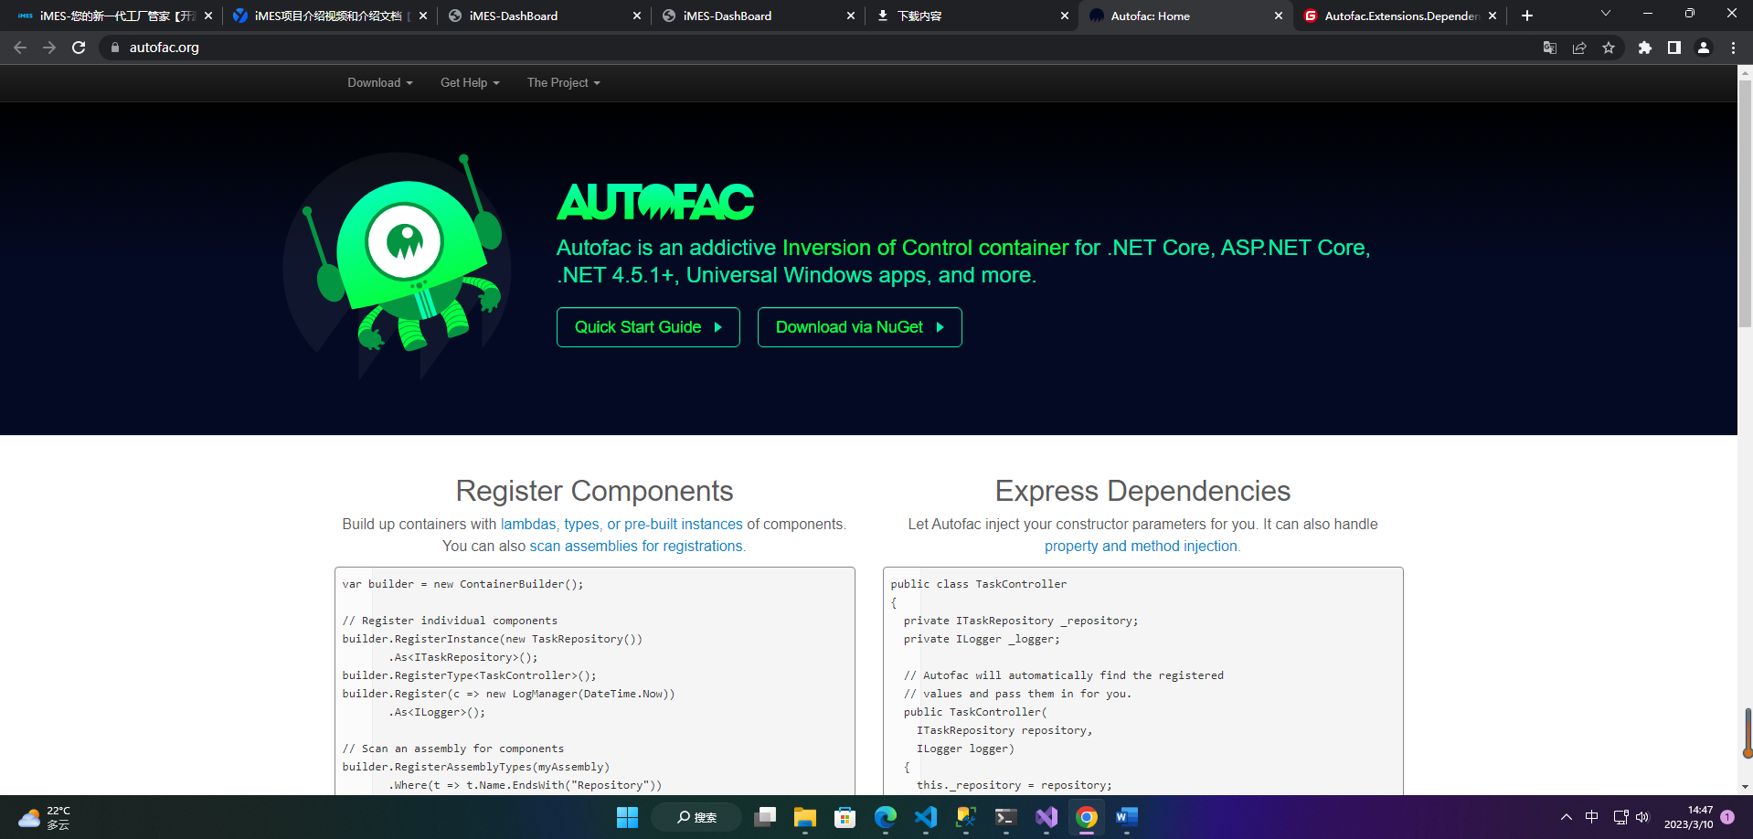Switch to iMES-您的新一代工厂管家 tab
Image resolution: width=1753 pixels, height=839 pixels.
pyautogui.click(x=116, y=16)
